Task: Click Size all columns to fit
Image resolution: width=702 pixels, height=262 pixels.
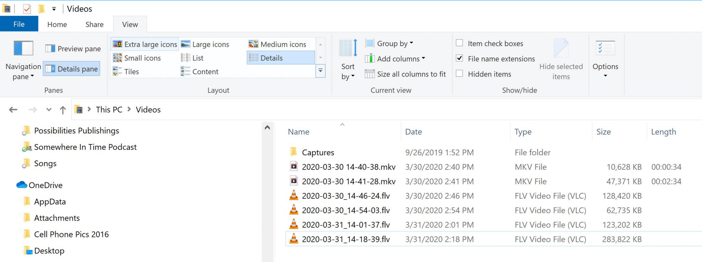Action: tap(406, 74)
